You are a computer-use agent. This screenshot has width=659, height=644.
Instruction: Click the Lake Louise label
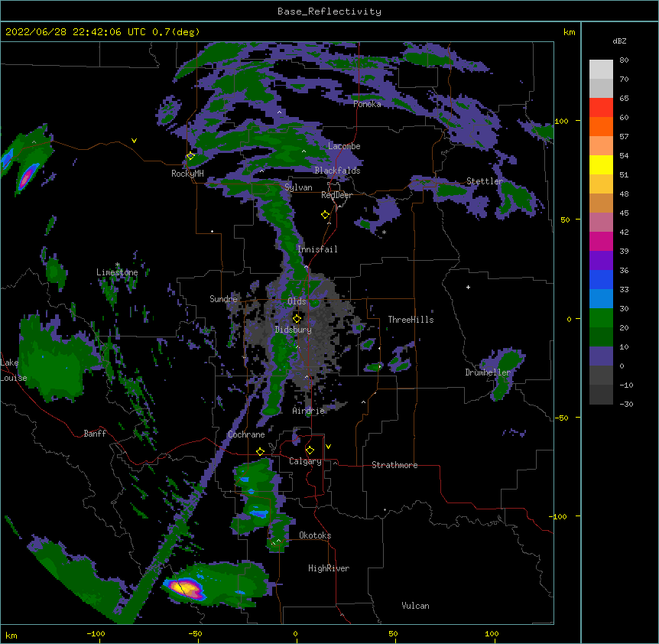click(x=14, y=370)
